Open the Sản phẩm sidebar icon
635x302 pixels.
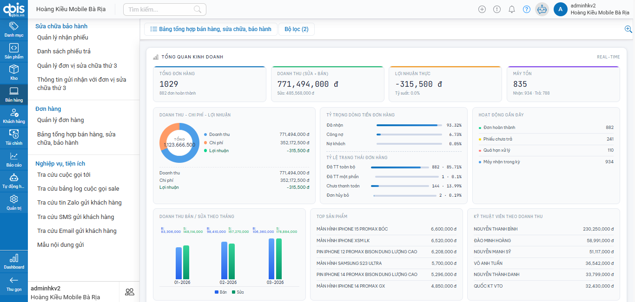pos(13,48)
